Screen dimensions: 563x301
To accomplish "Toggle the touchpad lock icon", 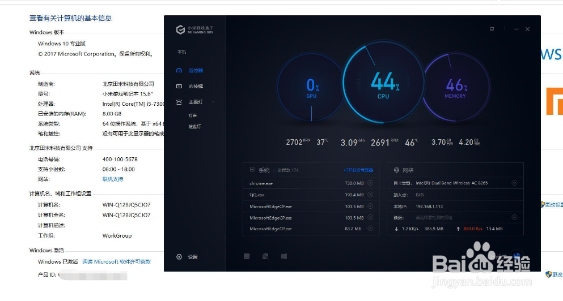I will pyautogui.click(x=247, y=256).
